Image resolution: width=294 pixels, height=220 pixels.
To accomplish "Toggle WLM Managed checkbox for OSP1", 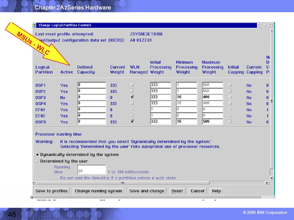I will (x=132, y=85).
